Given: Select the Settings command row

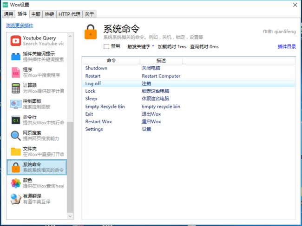Looking at the screenshot, I should click(189, 129).
